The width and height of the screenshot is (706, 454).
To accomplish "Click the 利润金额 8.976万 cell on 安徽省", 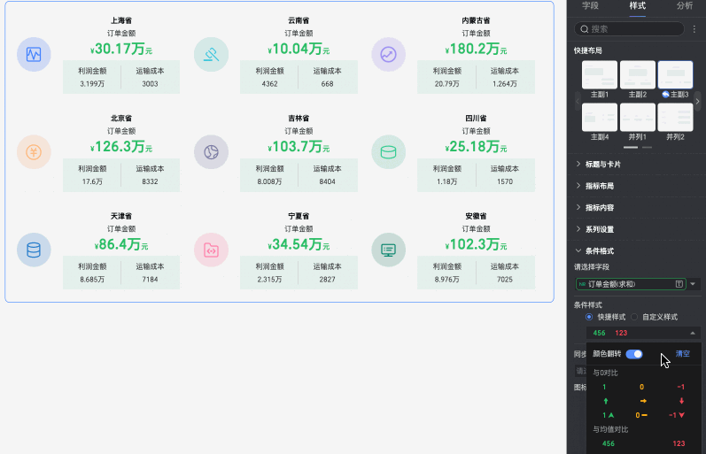I will 446,273.
